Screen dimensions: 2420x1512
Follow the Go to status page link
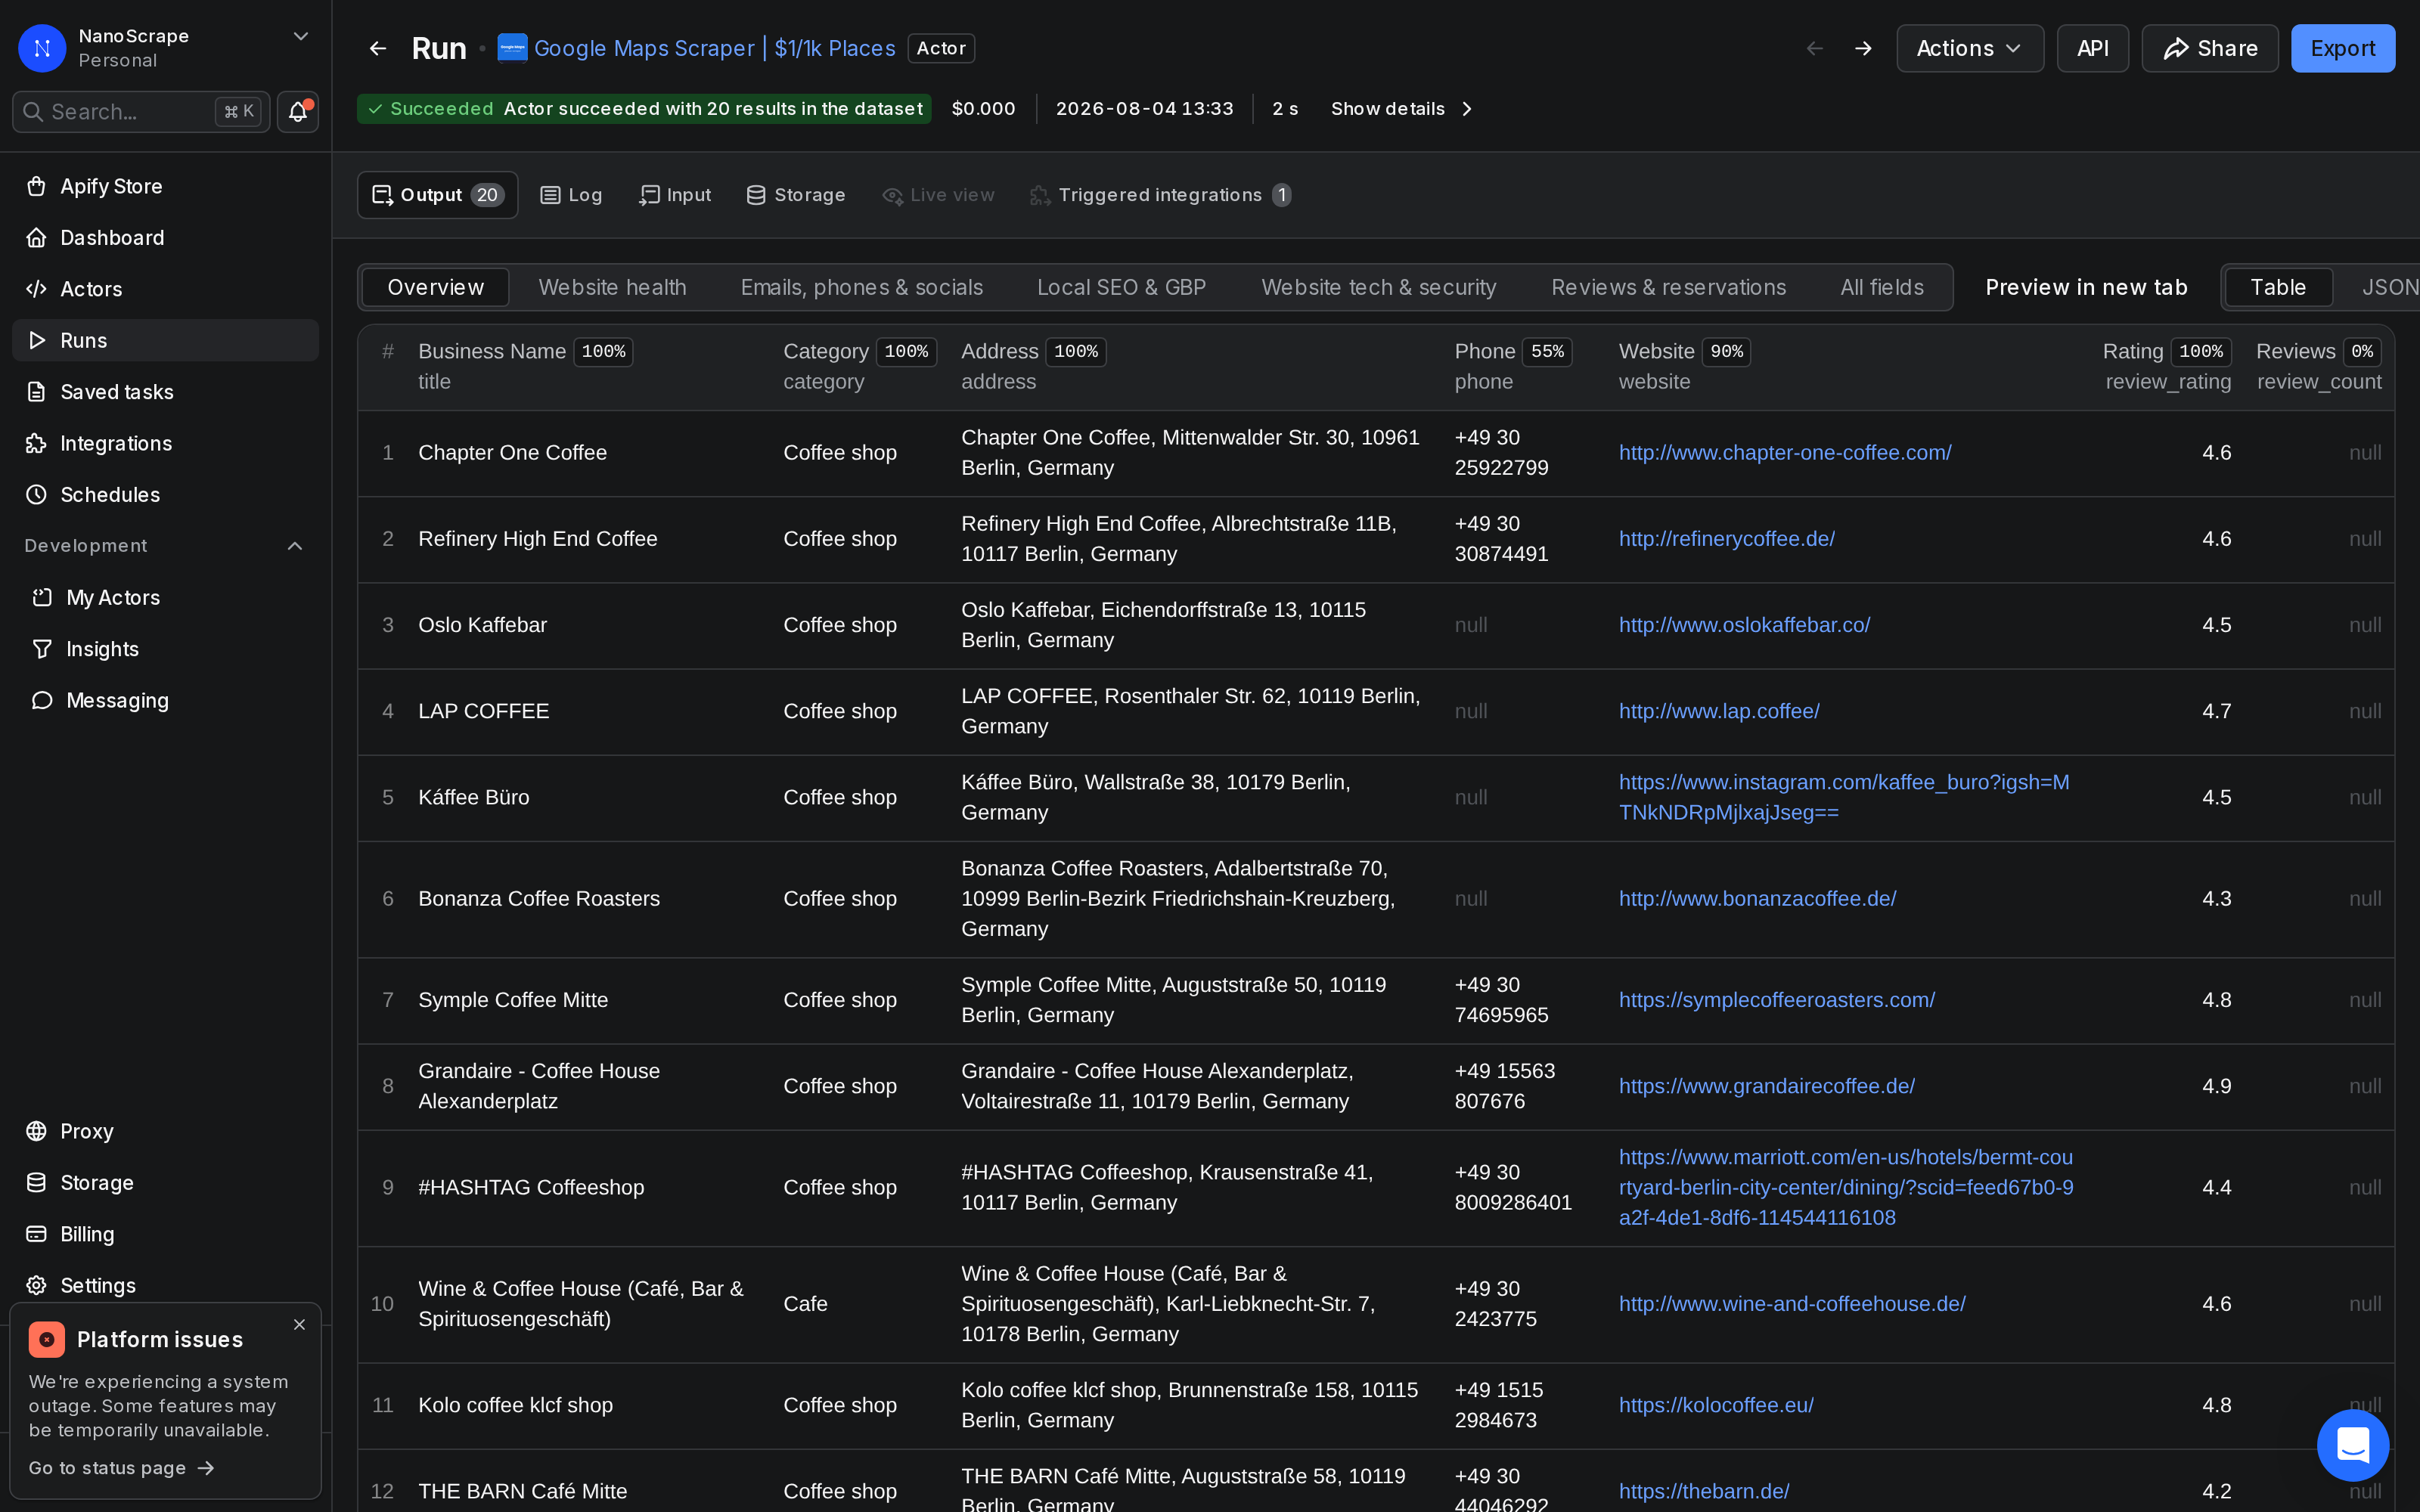[121, 1468]
